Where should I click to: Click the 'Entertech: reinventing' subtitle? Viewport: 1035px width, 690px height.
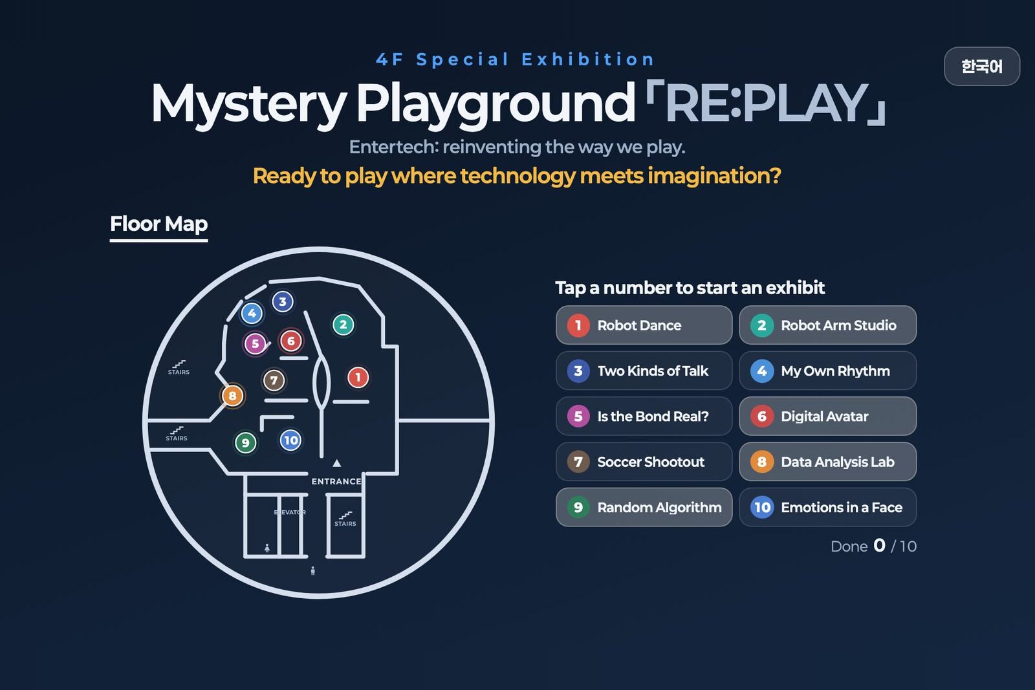(x=517, y=147)
